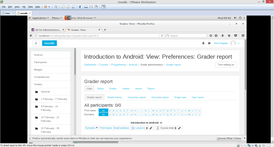Click the moodle logo button
The height and width of the screenshot is (147, 274).
(50, 43)
